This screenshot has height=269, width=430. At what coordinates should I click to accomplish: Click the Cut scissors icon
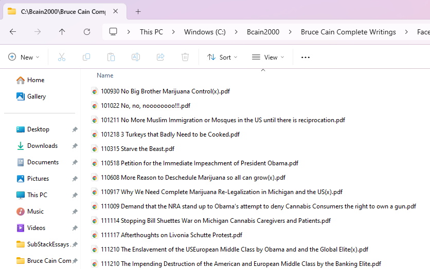click(x=62, y=57)
